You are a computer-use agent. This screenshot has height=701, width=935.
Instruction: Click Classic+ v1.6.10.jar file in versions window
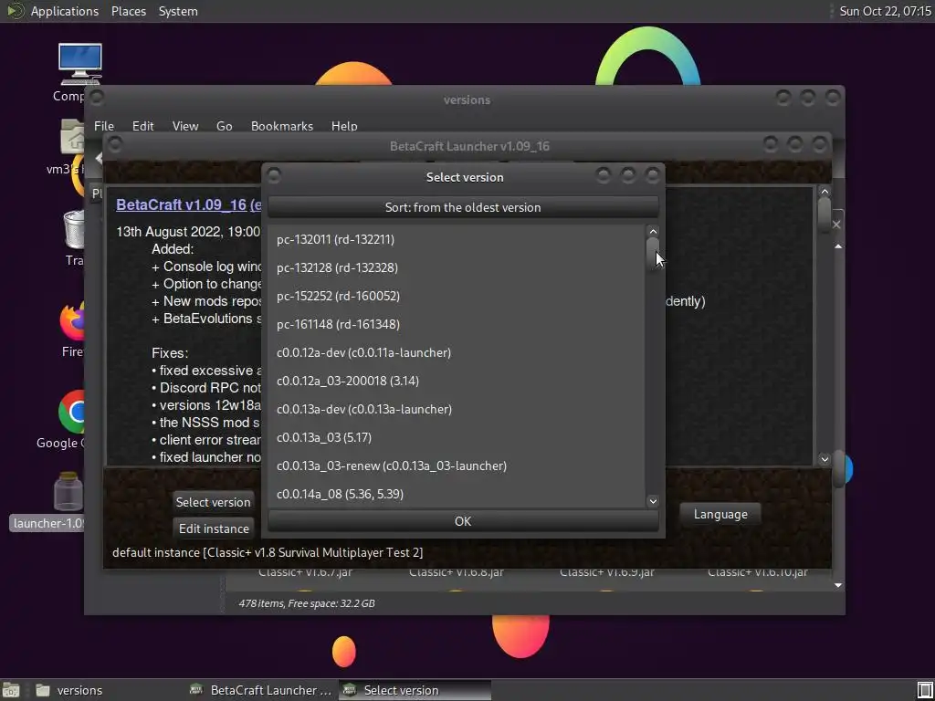(757, 572)
